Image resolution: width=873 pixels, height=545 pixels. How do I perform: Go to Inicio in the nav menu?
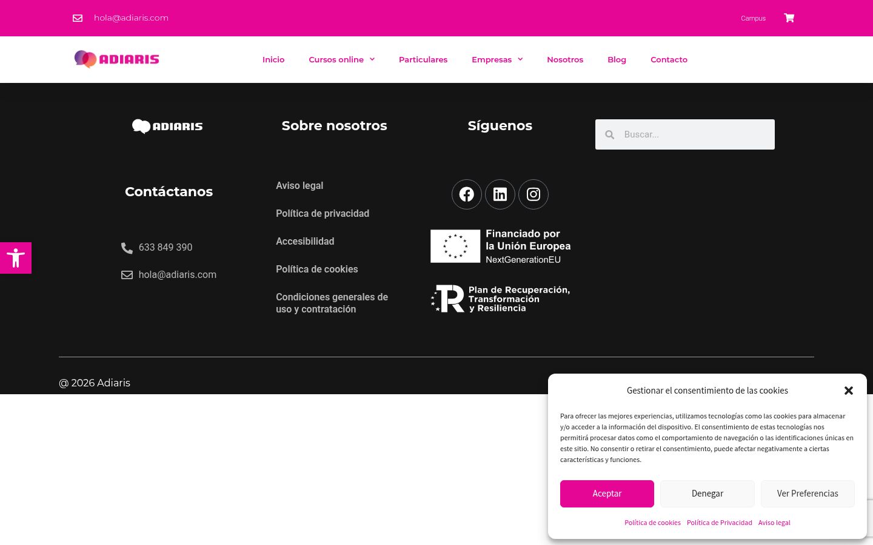tap(273, 59)
